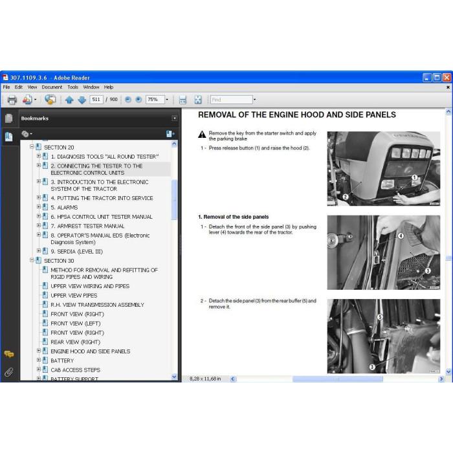Viewport: 453px width, 453px height.
Task: Click the Print icon in toolbar
Action: [x=12, y=100]
